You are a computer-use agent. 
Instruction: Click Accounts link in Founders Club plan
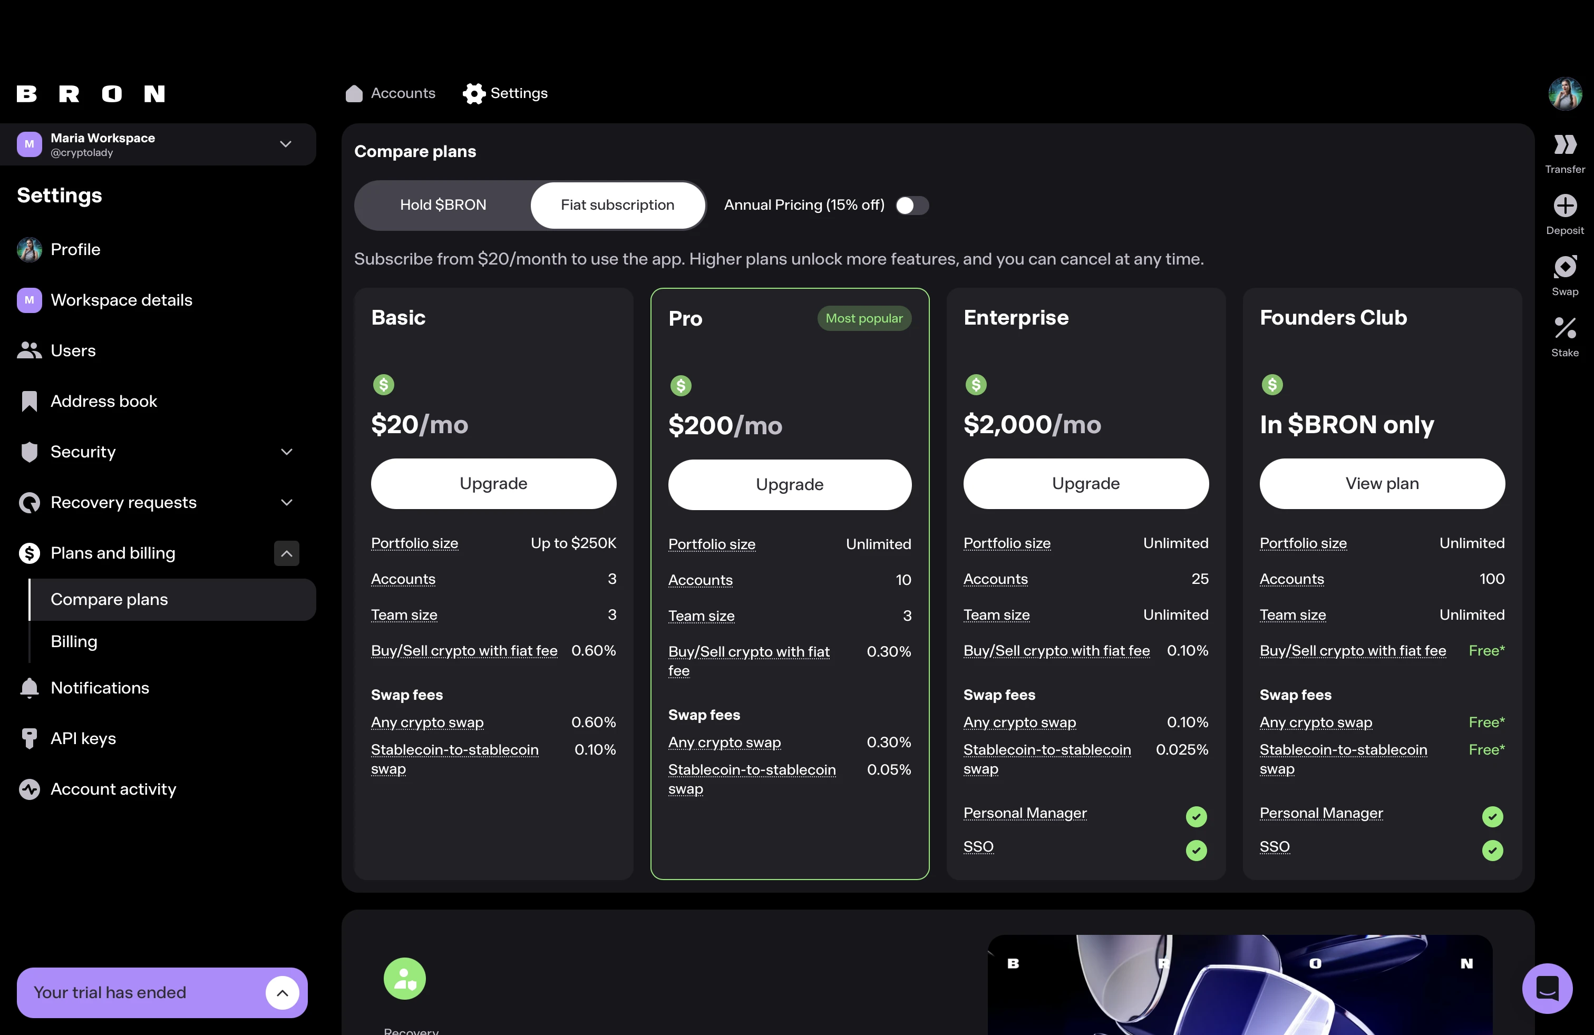[x=1292, y=579]
